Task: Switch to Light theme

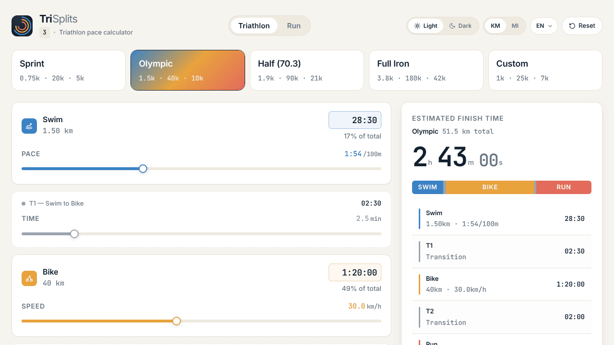Action: [426, 26]
